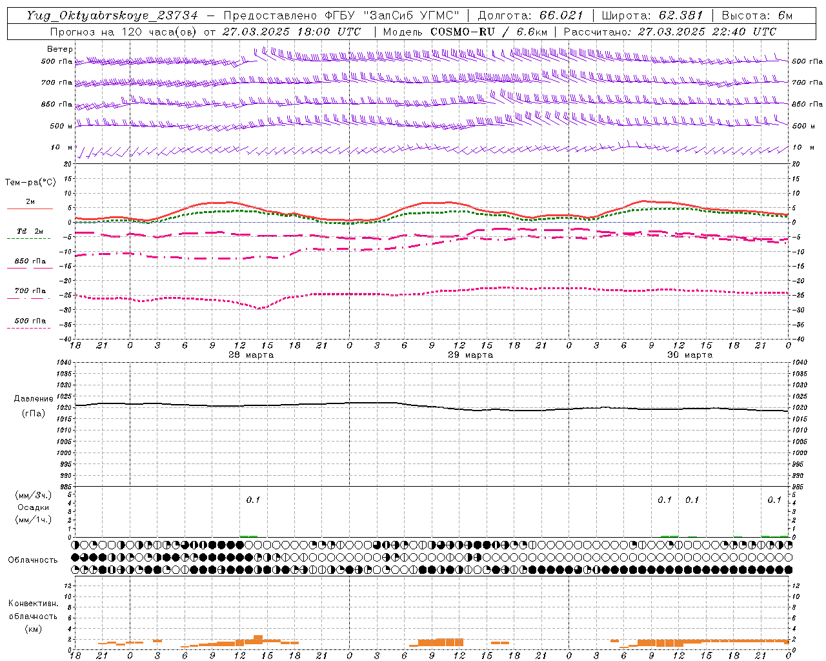Click the 'Долгота: 66.021' header field
This screenshot has width=826, height=661.
point(530,15)
